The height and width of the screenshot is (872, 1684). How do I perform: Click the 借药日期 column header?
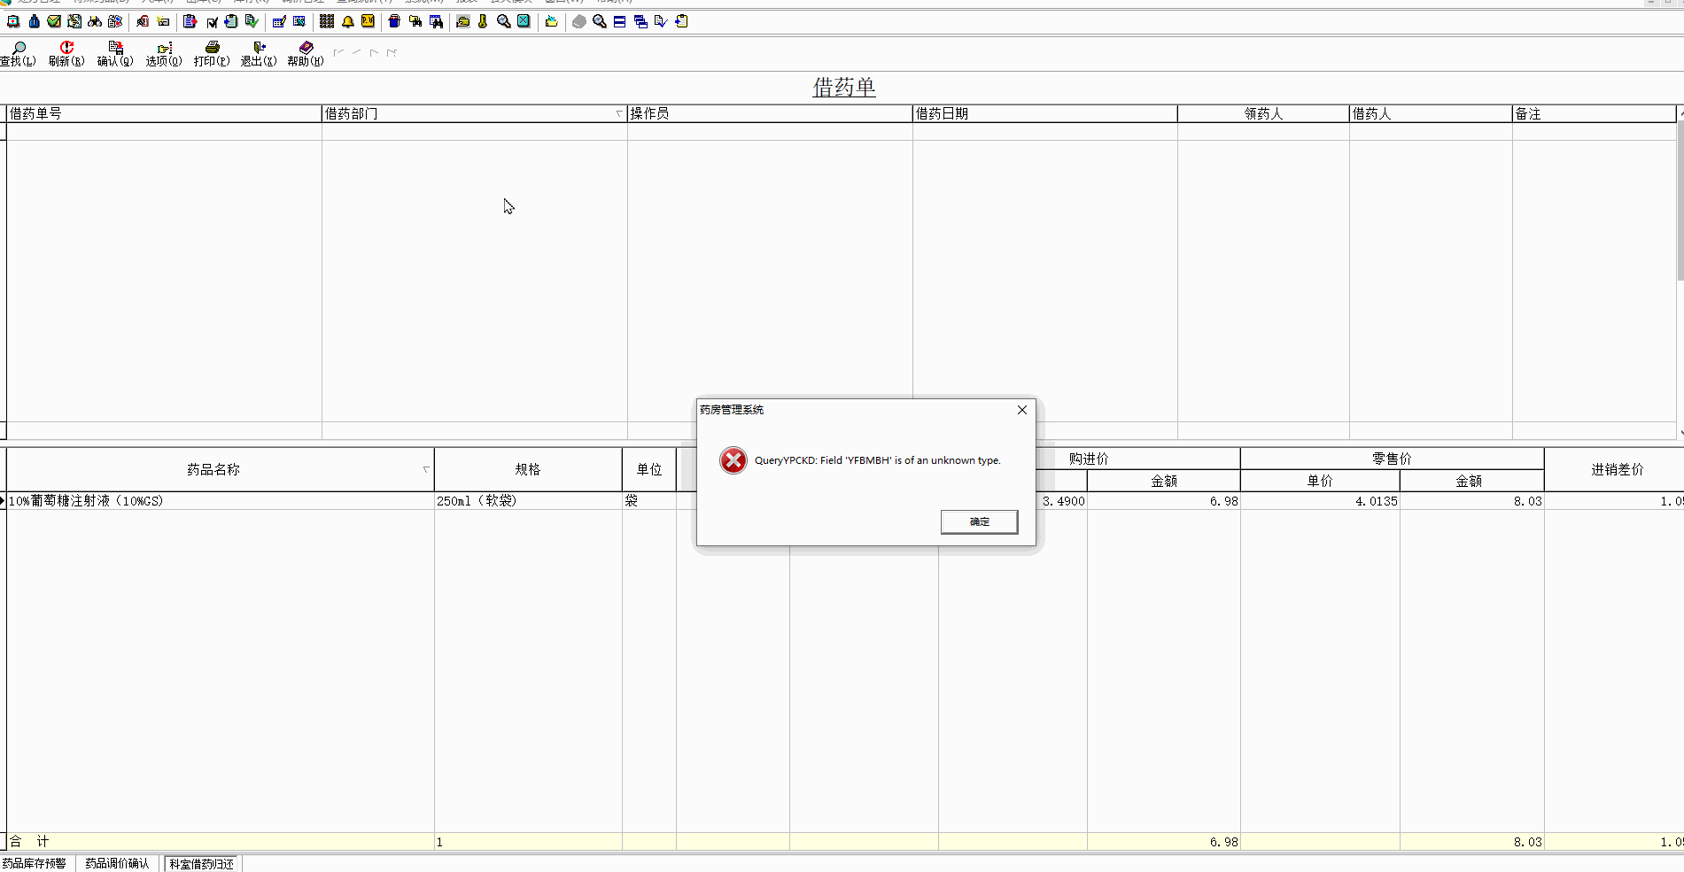(1045, 113)
